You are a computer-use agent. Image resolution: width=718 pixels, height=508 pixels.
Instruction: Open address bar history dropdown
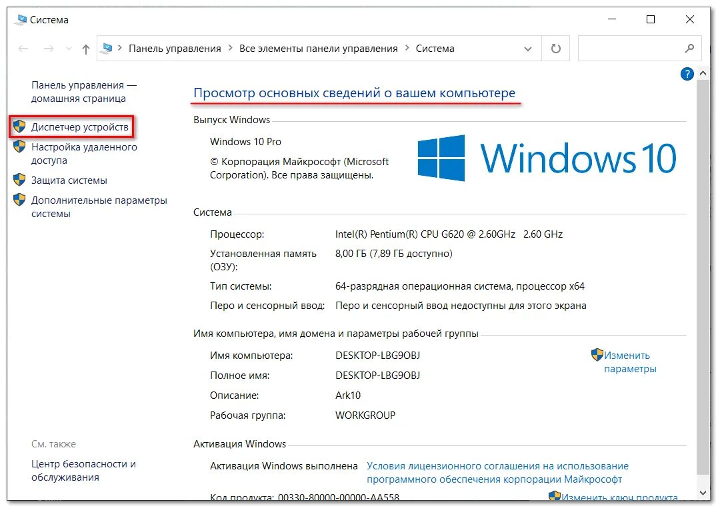click(528, 49)
